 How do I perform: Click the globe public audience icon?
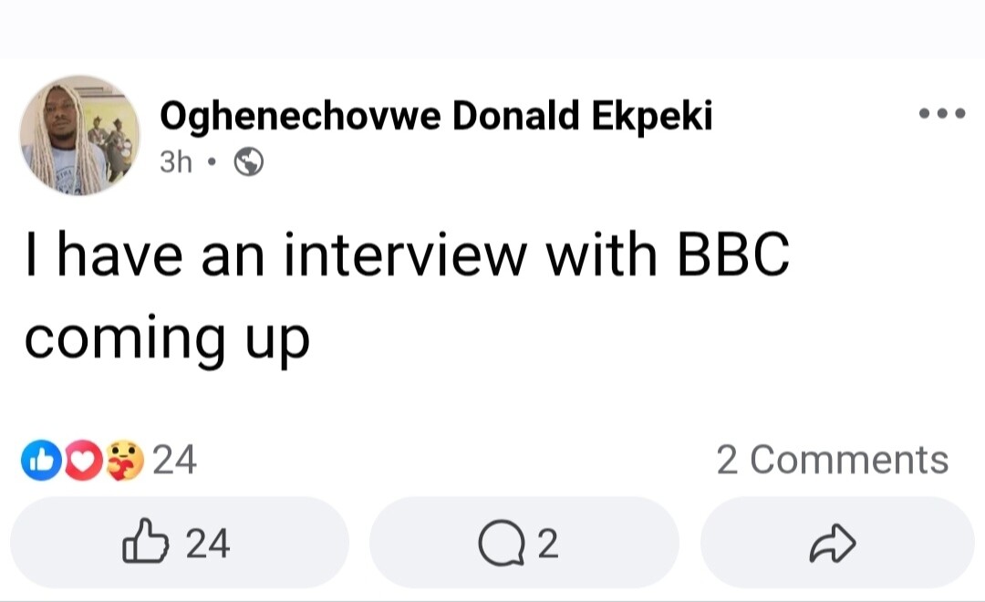249,162
